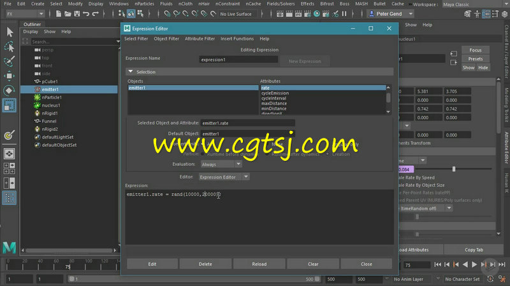Open the Evaluation Always dropdown
The image size is (510, 286).
tap(221, 165)
